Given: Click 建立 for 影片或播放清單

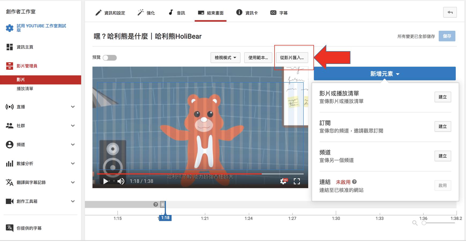Looking at the screenshot, I should pos(443,97).
